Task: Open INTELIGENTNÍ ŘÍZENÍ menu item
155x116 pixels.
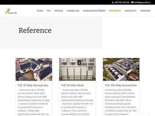Action: (94, 11)
